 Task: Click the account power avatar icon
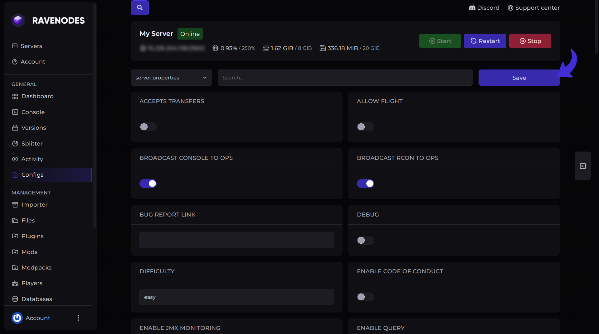pyautogui.click(x=17, y=318)
